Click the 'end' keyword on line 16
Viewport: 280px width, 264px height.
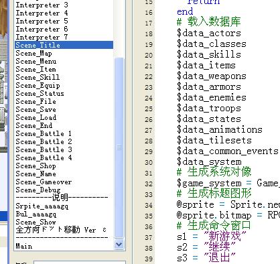tap(185, 11)
